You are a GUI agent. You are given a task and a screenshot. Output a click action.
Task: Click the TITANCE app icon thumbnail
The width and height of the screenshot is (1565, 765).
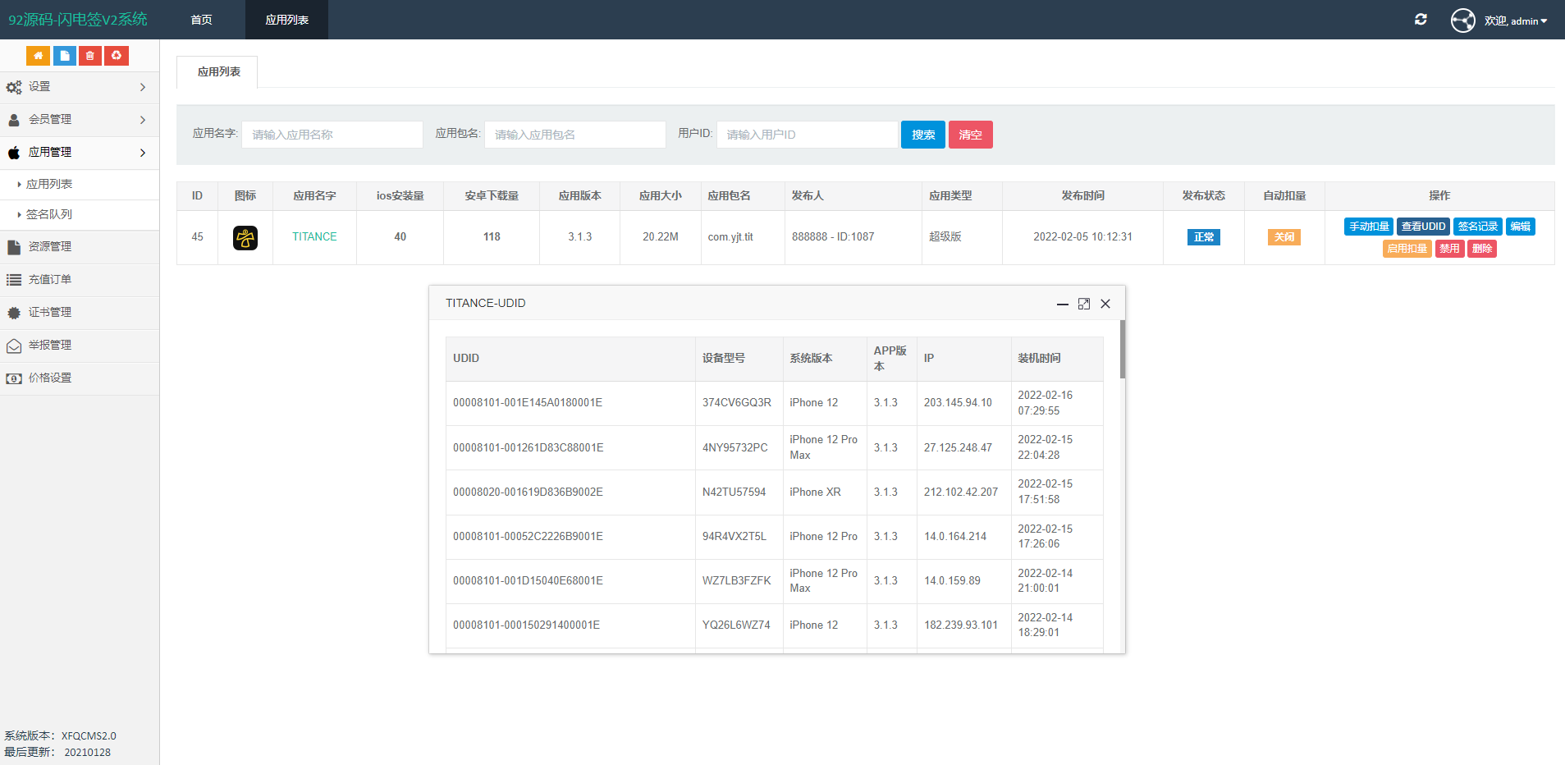(x=245, y=237)
